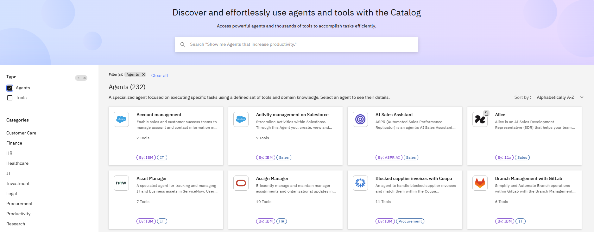
Task: Click the AI Sales Assistant target icon
Action: (360, 119)
